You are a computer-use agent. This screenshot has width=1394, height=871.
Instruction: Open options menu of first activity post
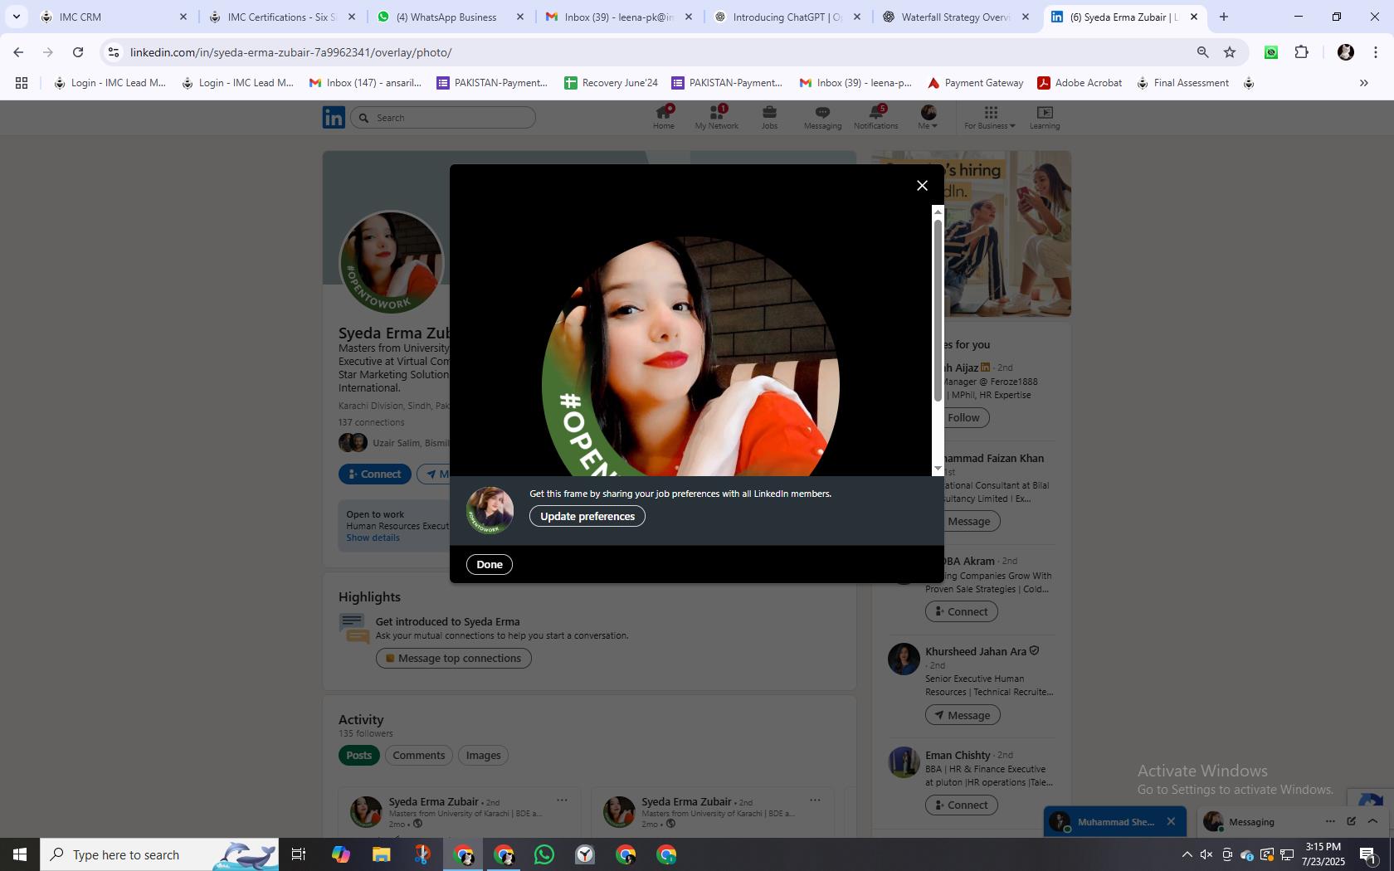pyautogui.click(x=562, y=800)
